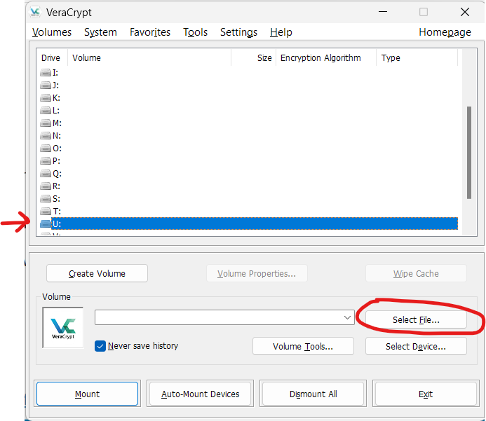
Task: Click the Size column header
Action: pos(254,58)
